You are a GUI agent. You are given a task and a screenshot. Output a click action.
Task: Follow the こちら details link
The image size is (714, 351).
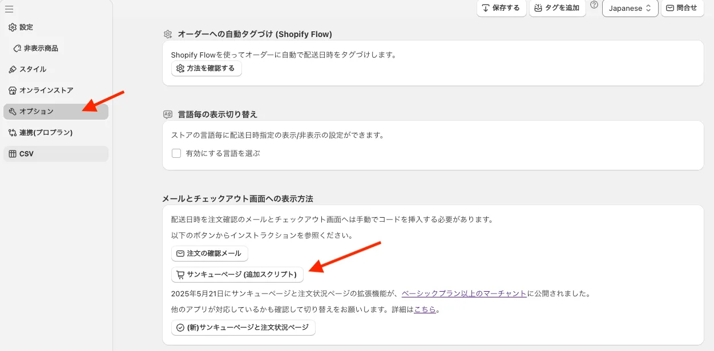pyautogui.click(x=425, y=310)
